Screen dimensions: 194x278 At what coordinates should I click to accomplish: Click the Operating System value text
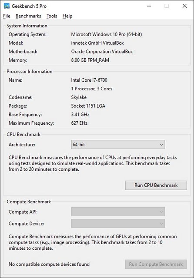click(107, 34)
